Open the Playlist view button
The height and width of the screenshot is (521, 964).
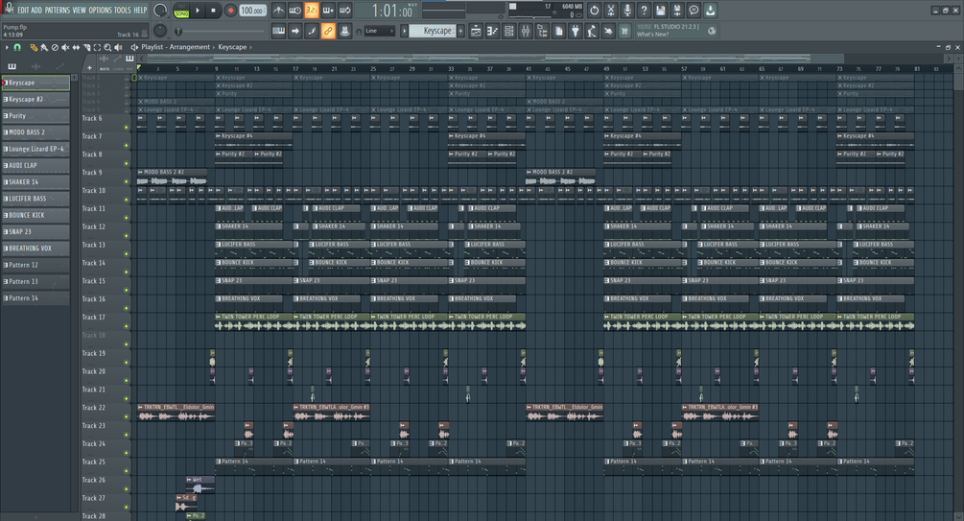(476, 31)
